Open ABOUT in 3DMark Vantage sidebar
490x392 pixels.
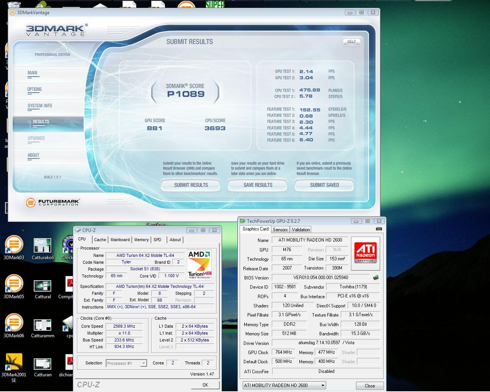(48, 156)
